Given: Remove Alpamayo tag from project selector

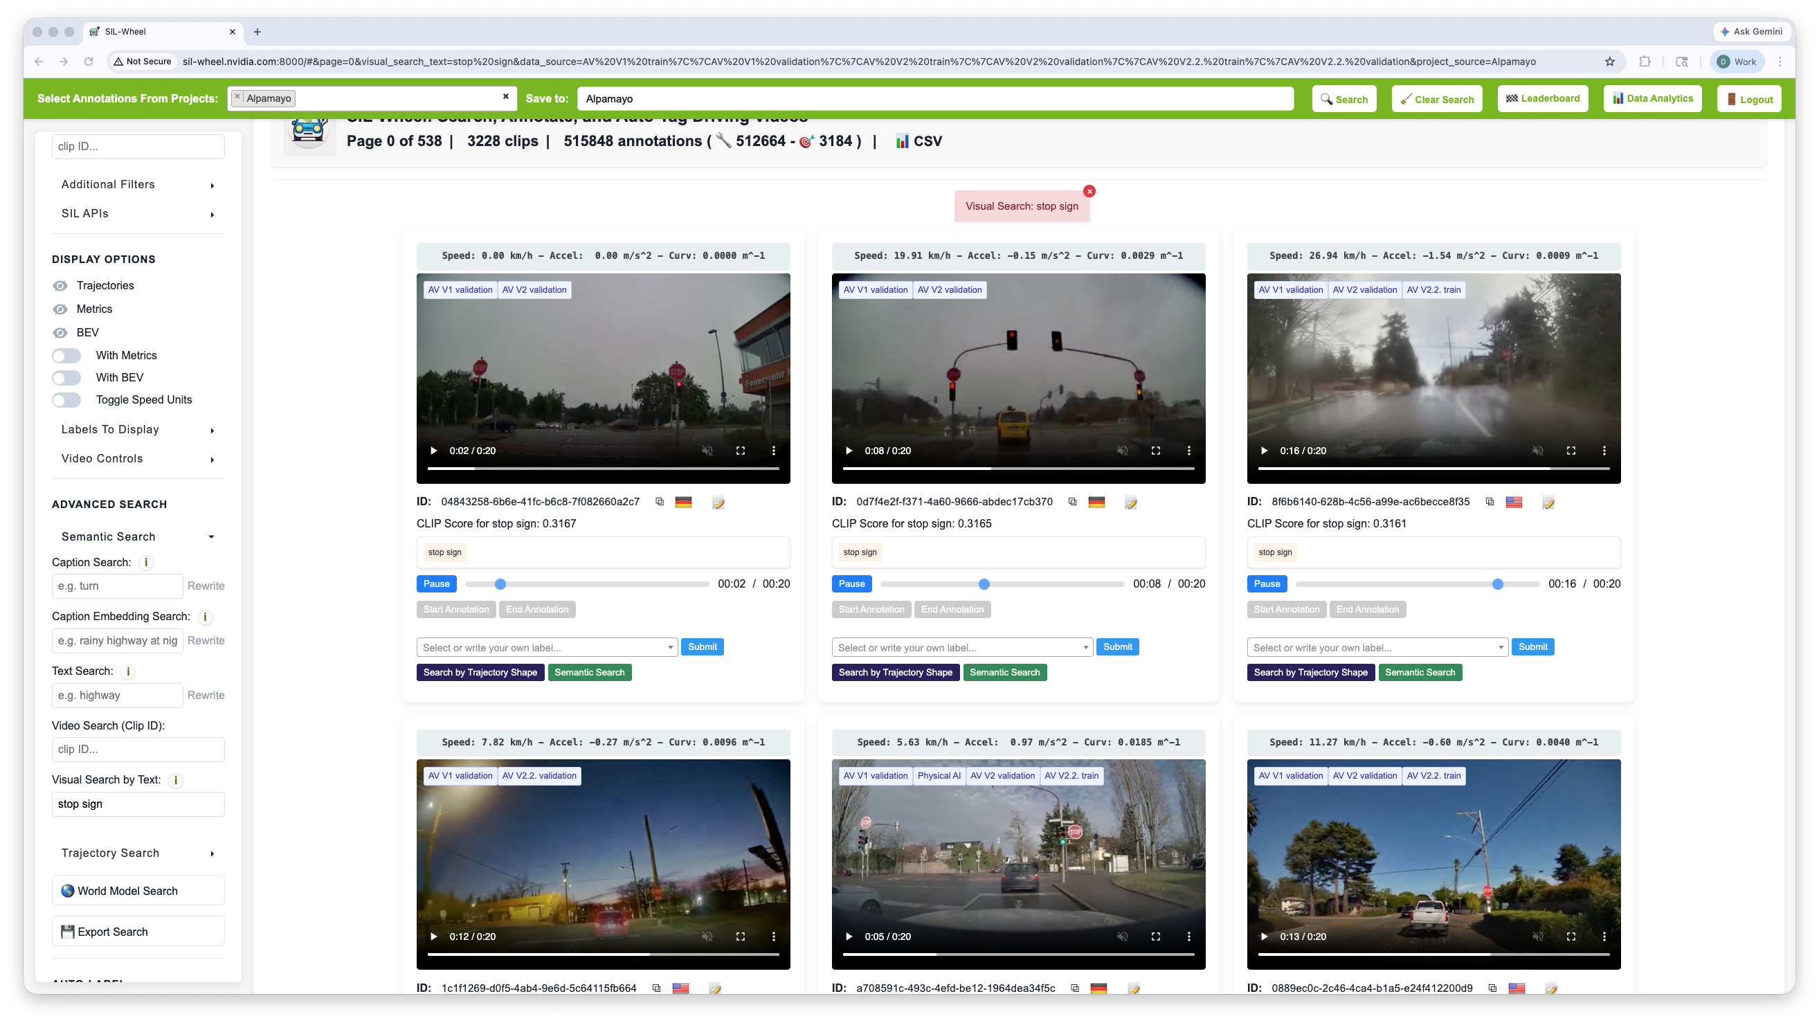Looking at the screenshot, I should click(x=237, y=97).
